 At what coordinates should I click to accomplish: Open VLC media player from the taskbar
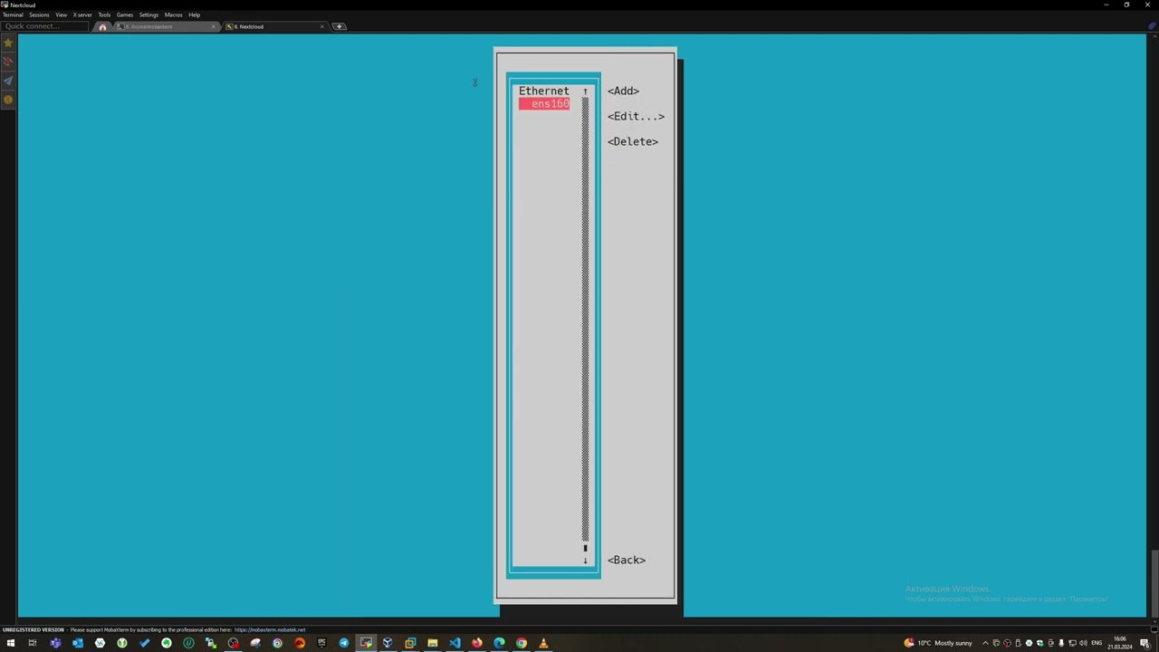pyautogui.click(x=543, y=643)
